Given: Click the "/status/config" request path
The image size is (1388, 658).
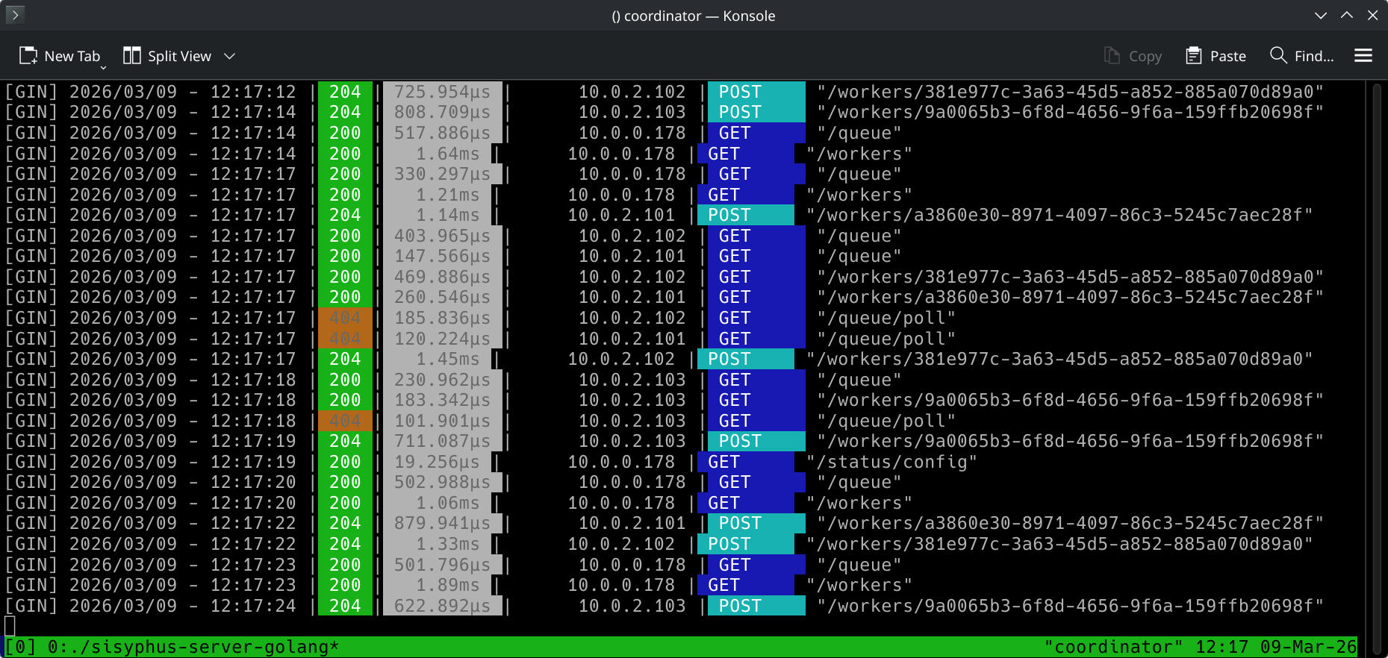Looking at the screenshot, I should point(896,462).
